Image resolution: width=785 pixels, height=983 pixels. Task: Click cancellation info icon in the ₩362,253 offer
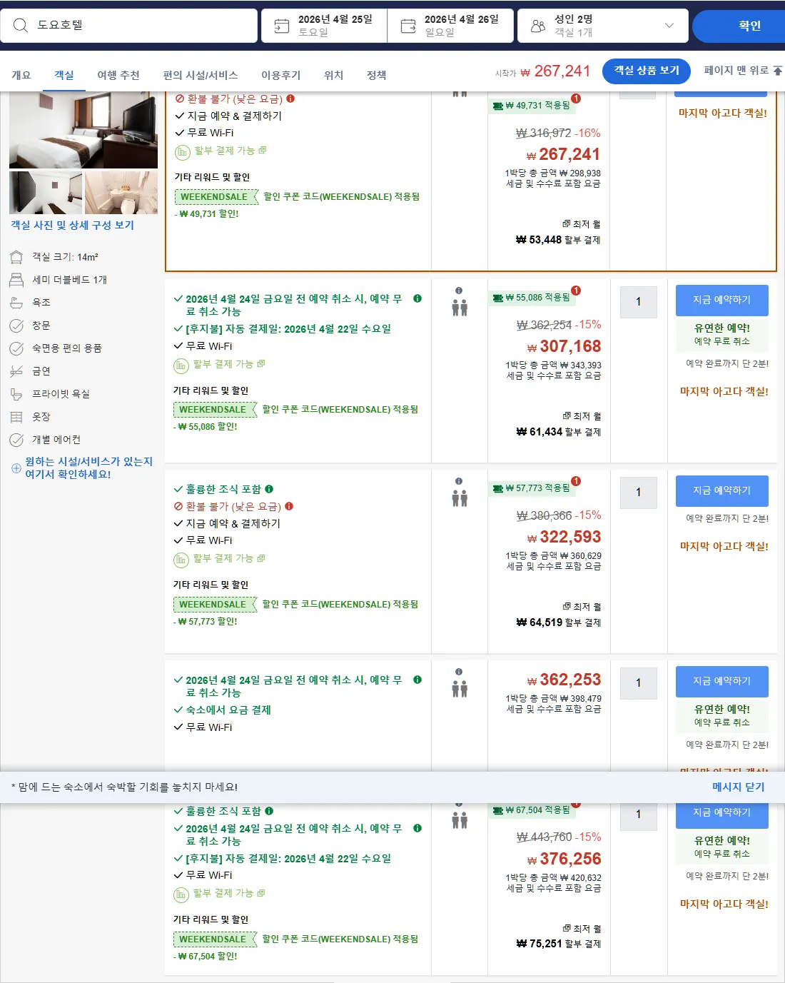pos(417,680)
